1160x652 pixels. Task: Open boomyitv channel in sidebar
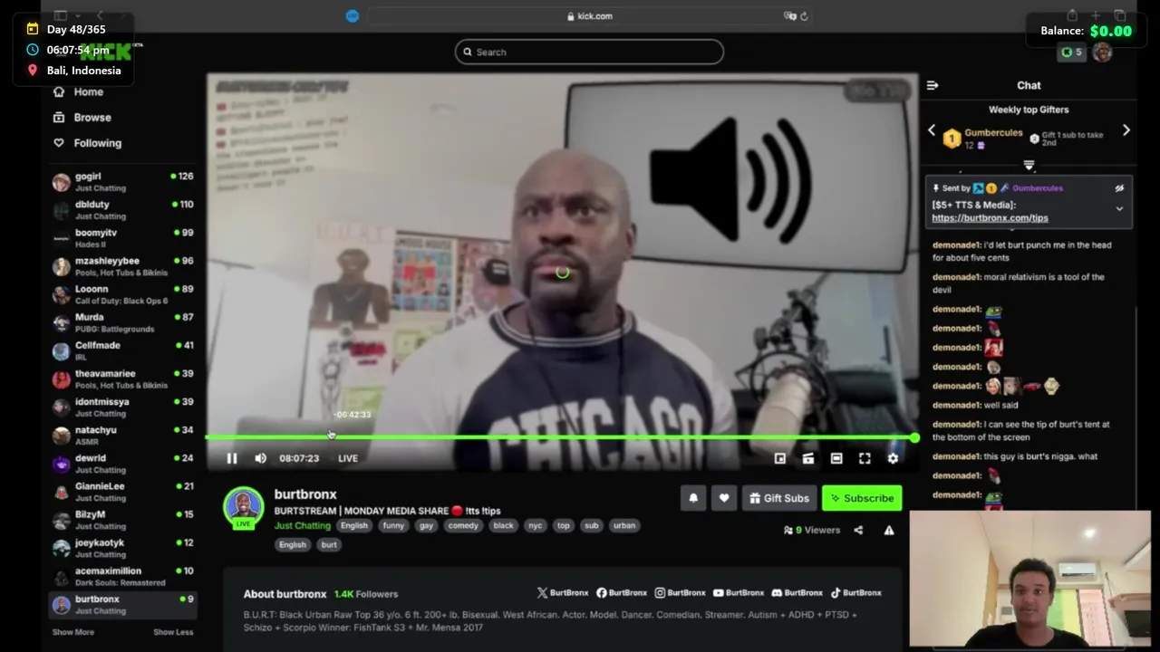[x=122, y=238]
